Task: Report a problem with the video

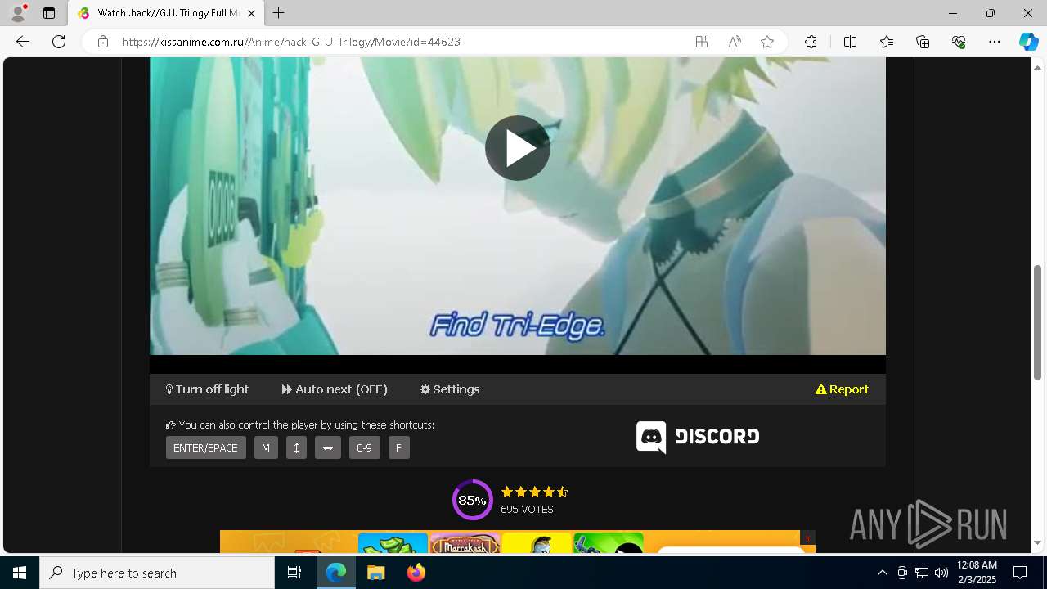Action: coord(842,389)
